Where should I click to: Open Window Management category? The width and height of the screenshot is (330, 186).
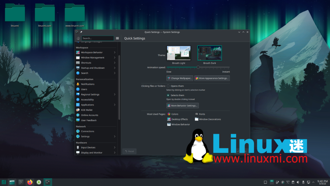point(96,58)
